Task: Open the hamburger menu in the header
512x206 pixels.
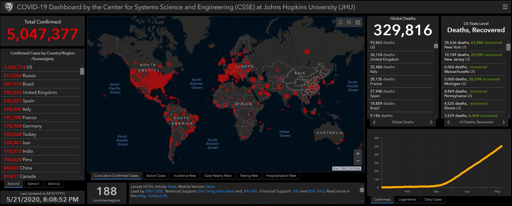Action: click(x=505, y=7)
